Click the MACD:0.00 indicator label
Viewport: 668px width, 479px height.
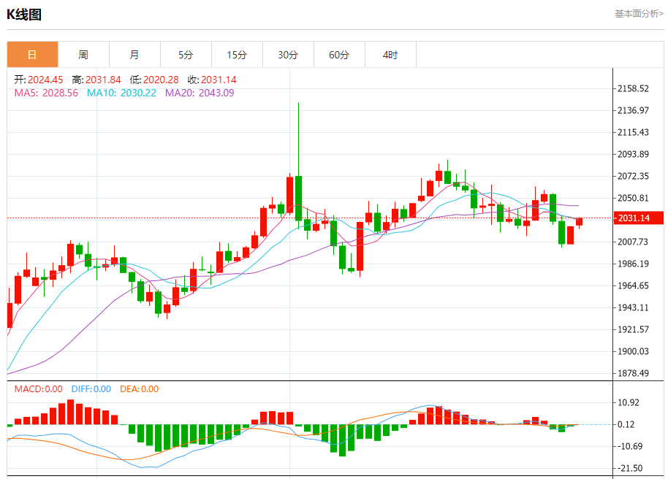point(38,388)
